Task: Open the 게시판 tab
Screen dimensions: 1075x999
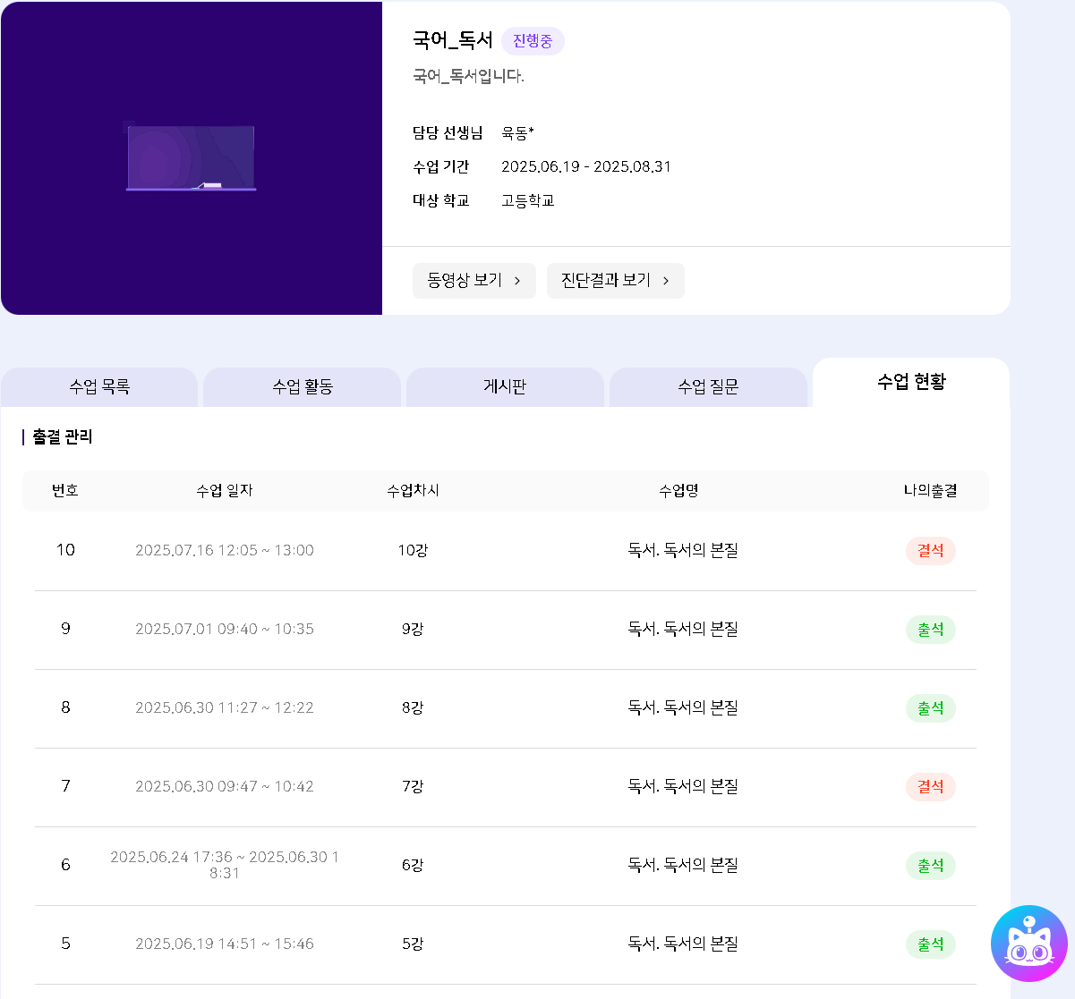Action: (x=505, y=387)
